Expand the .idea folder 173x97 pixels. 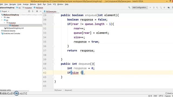coord(2,17)
